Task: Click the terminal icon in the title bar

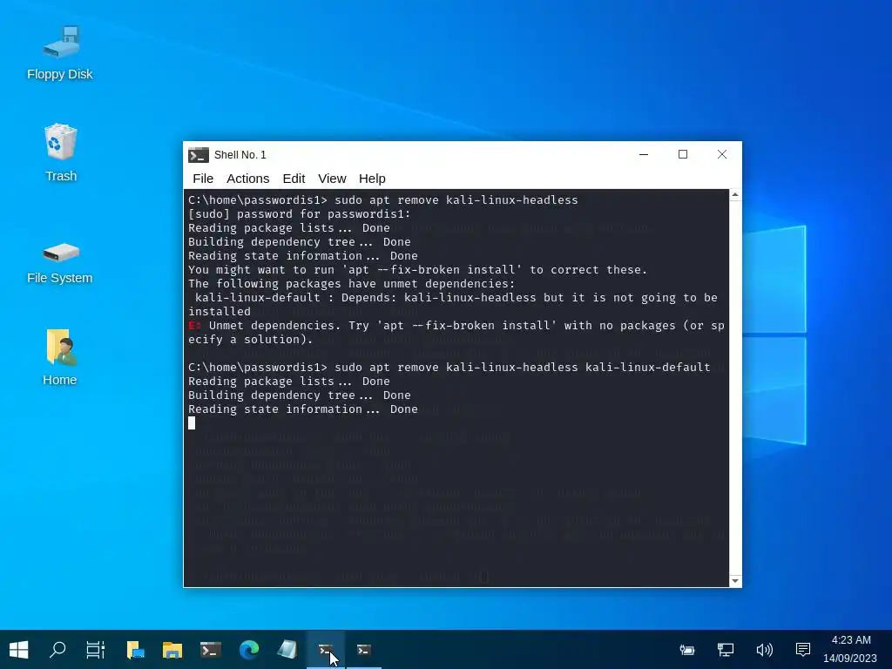Action: tap(199, 155)
